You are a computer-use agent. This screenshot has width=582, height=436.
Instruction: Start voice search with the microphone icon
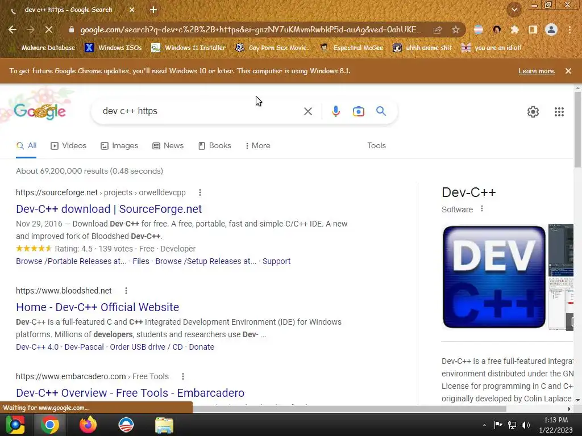[x=335, y=111]
